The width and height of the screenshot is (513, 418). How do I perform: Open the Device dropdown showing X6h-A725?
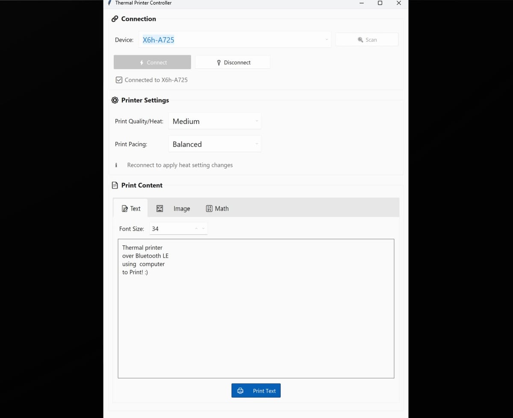click(235, 40)
